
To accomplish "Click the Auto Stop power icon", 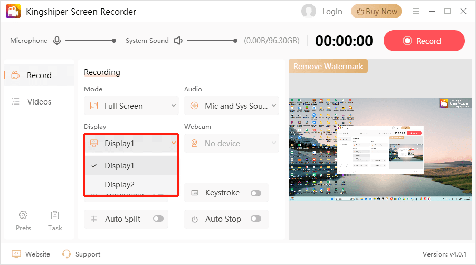I will (195, 219).
